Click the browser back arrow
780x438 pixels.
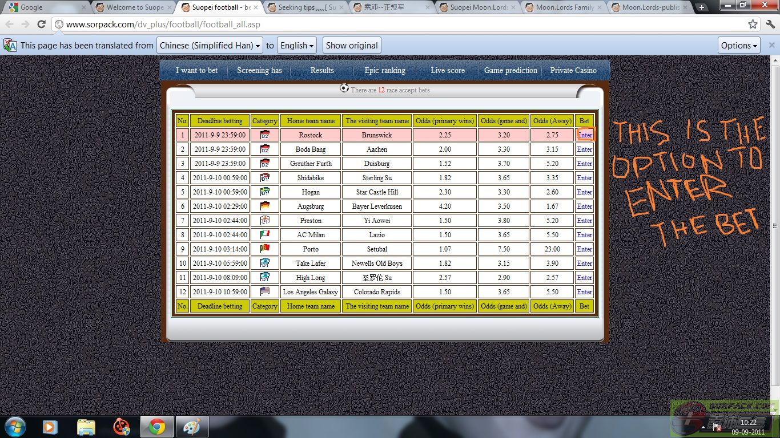pos(10,25)
